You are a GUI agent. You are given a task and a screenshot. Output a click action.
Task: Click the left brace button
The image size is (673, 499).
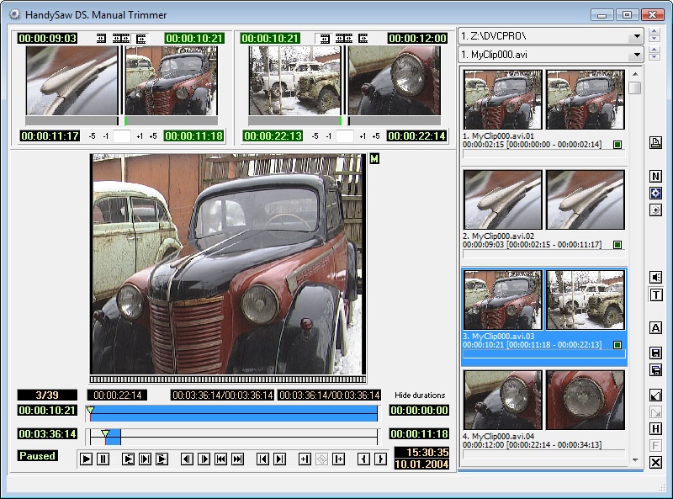pos(364,459)
